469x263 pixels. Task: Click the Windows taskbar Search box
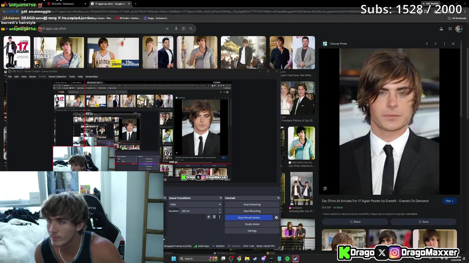pos(198,259)
